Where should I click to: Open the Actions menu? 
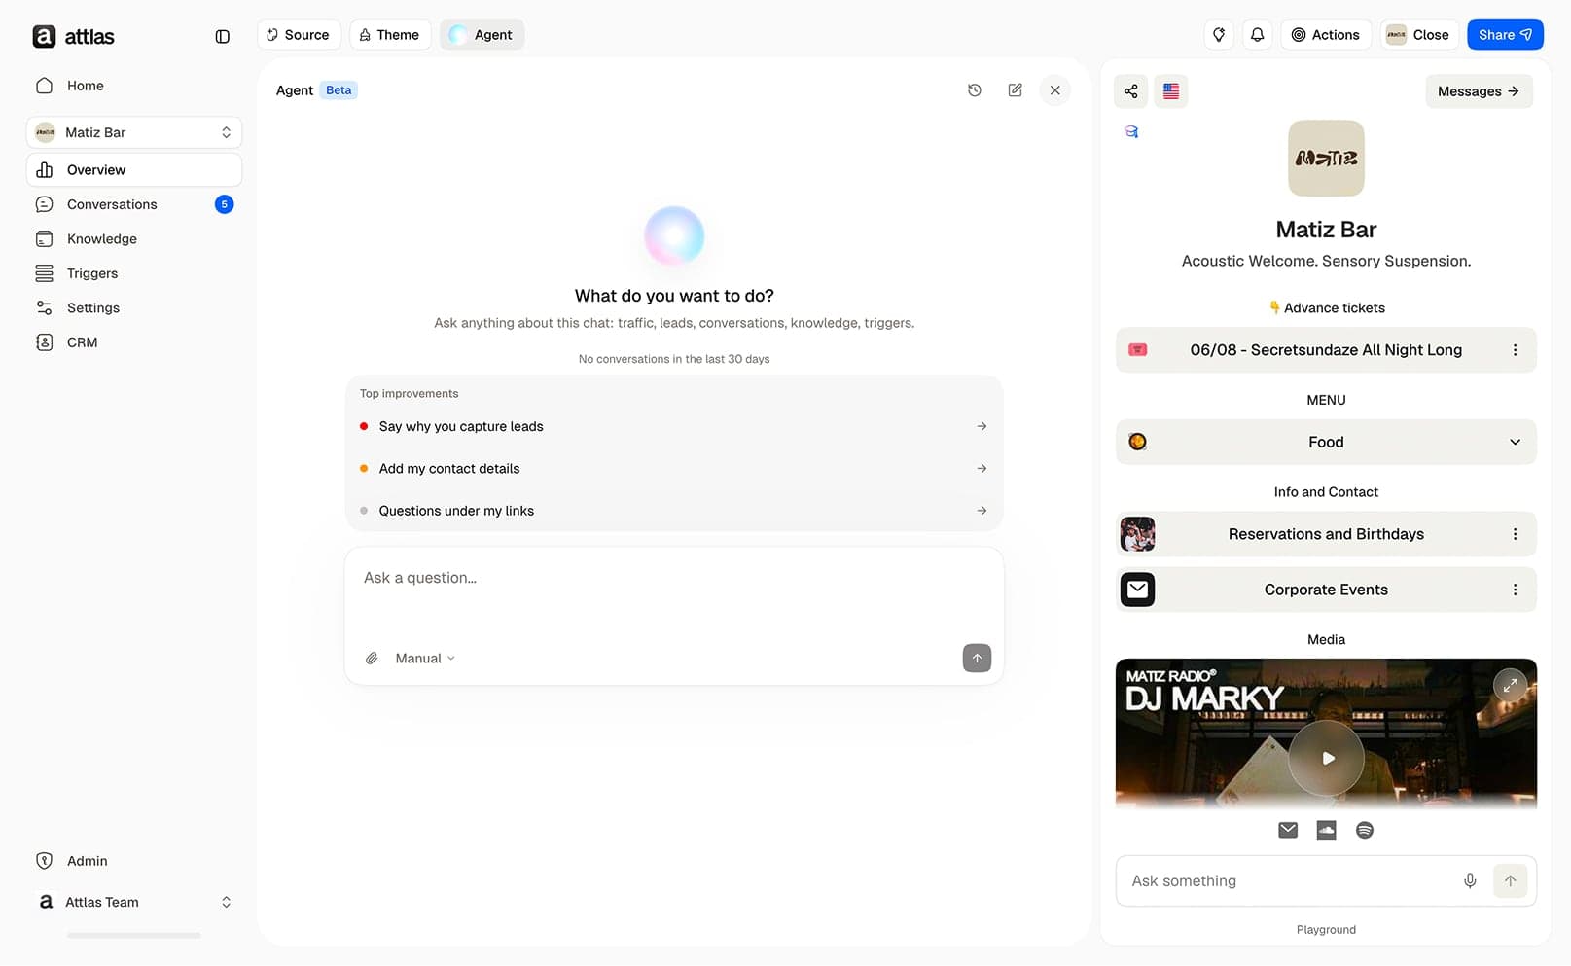click(x=1325, y=35)
